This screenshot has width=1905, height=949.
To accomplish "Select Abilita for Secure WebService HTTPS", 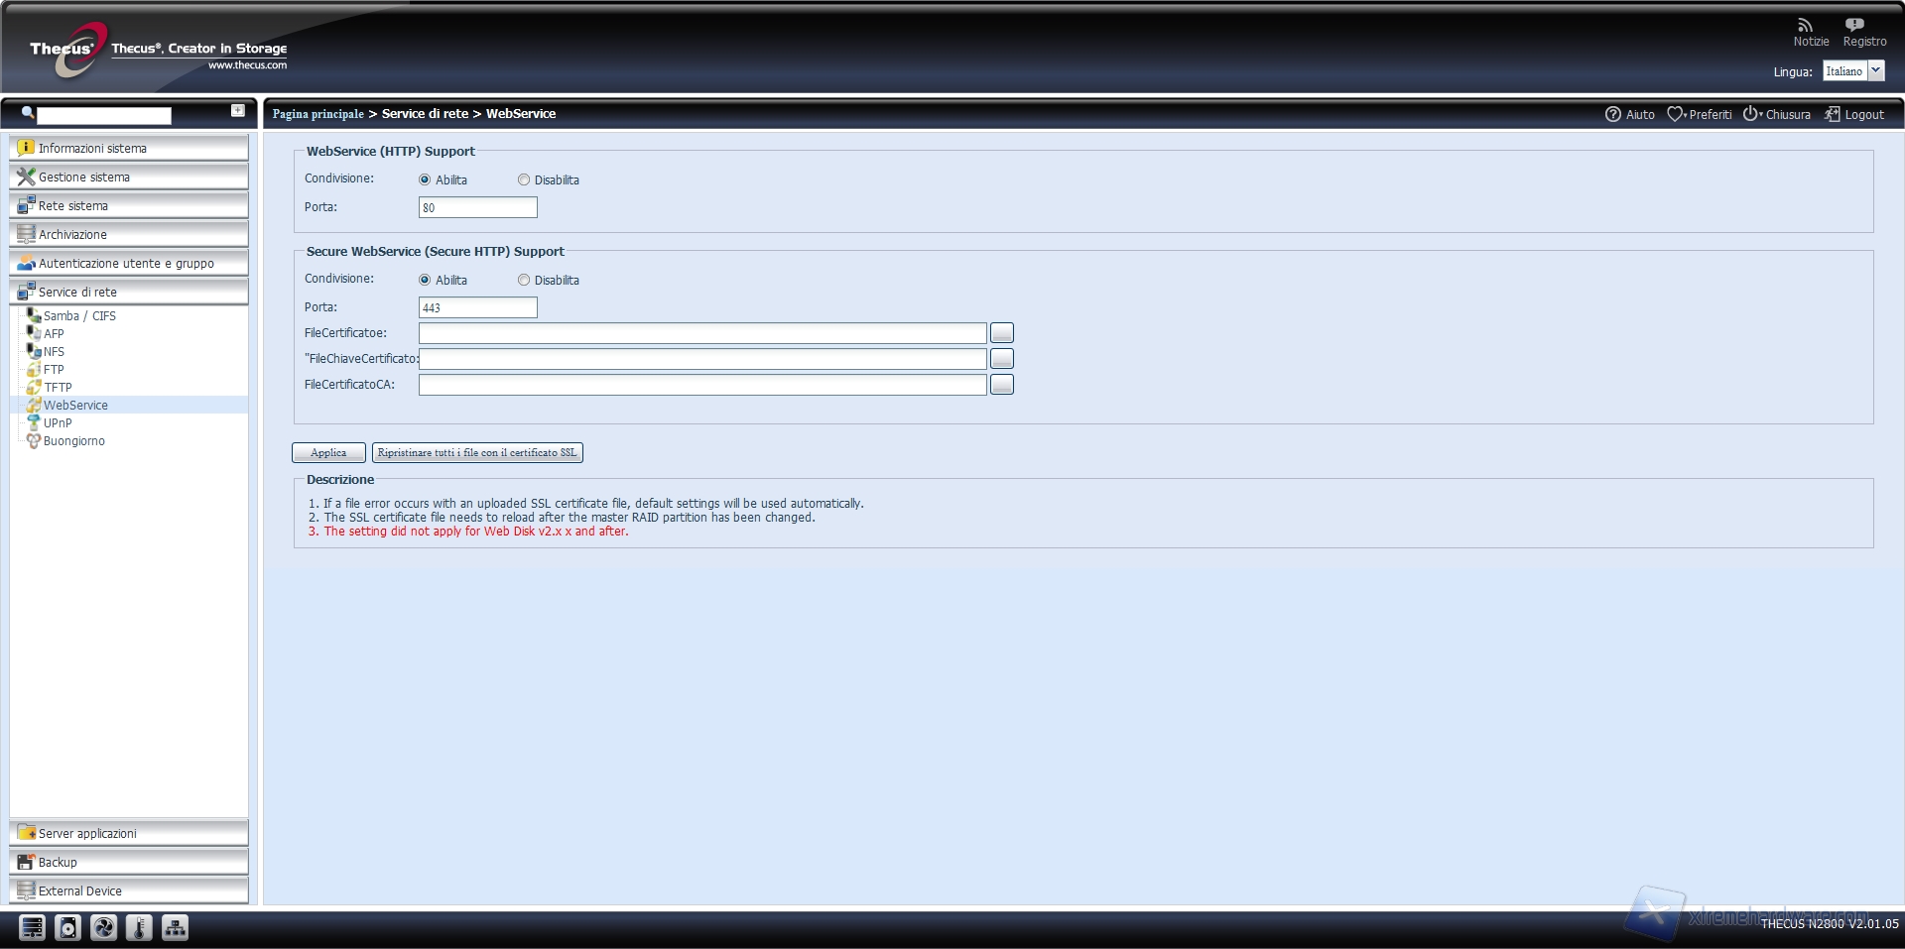I will (x=425, y=280).
